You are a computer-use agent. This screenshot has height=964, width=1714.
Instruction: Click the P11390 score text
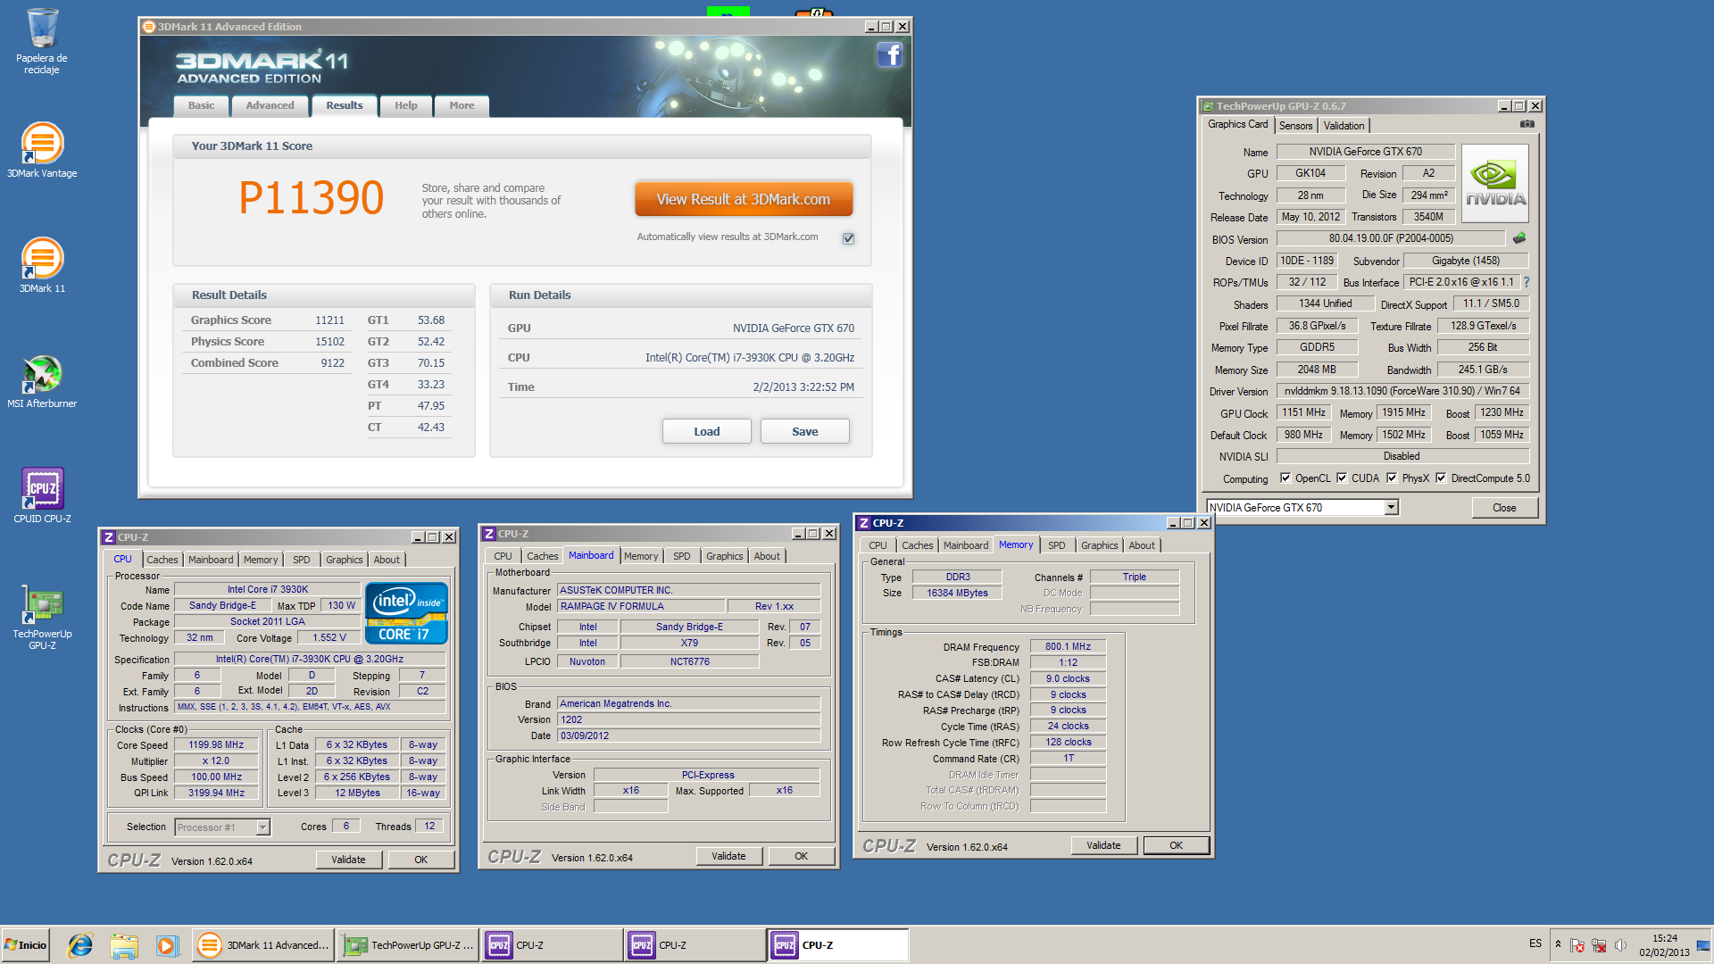311,197
